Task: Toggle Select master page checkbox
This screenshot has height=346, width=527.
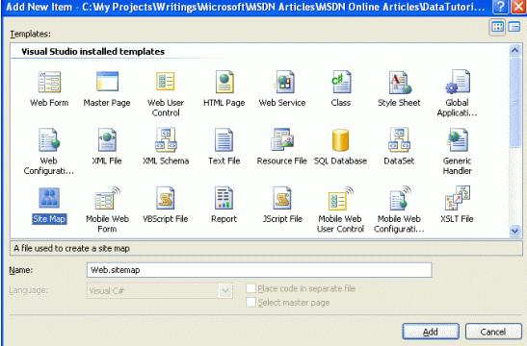Action: click(x=251, y=302)
